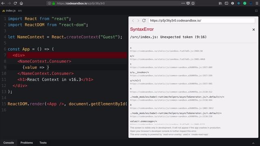Viewport: 260px width, 146px height.
Task: Open the Grammarly extension icon
Action: tap(245, 3)
